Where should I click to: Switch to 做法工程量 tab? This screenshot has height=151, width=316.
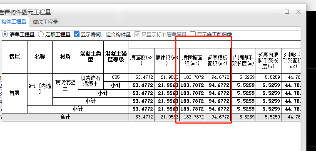coord(45,22)
